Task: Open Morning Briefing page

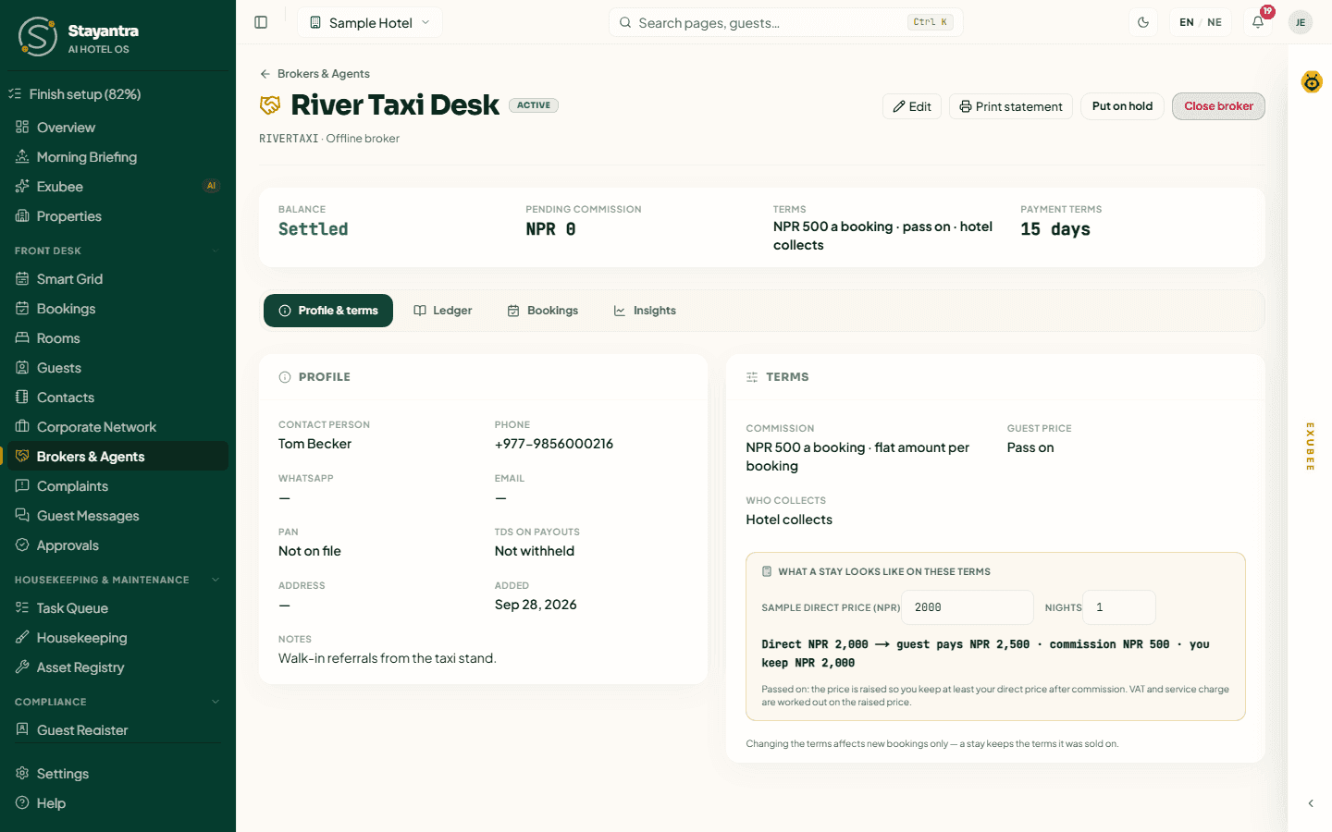Action: coord(117,157)
